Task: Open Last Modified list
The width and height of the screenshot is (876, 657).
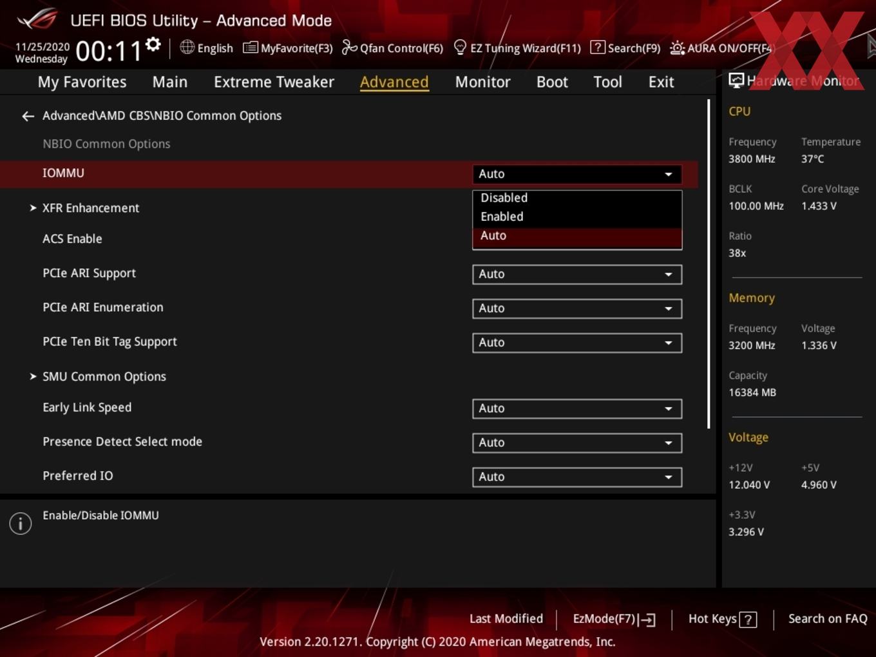Action: [x=506, y=619]
